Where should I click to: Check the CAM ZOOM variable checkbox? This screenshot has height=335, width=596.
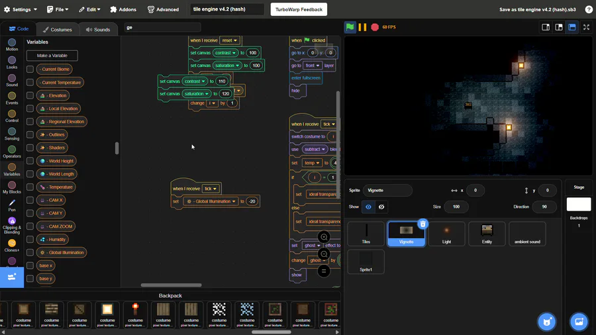tap(30, 226)
